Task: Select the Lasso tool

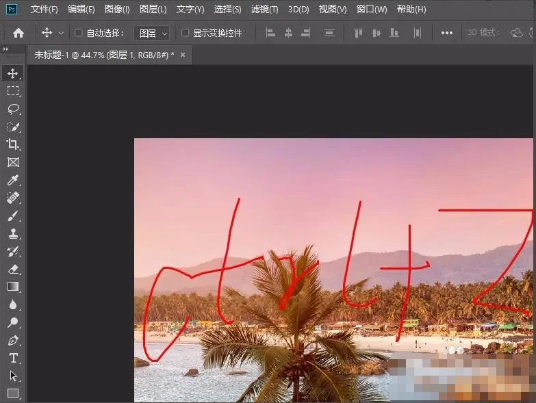Action: coord(13,109)
